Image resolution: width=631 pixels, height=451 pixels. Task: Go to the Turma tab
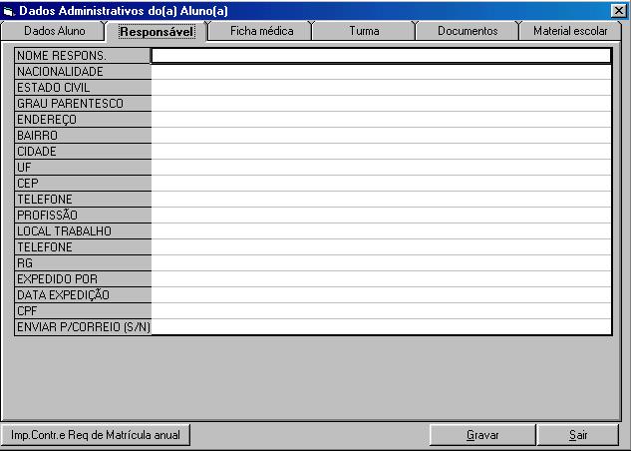pyautogui.click(x=364, y=31)
